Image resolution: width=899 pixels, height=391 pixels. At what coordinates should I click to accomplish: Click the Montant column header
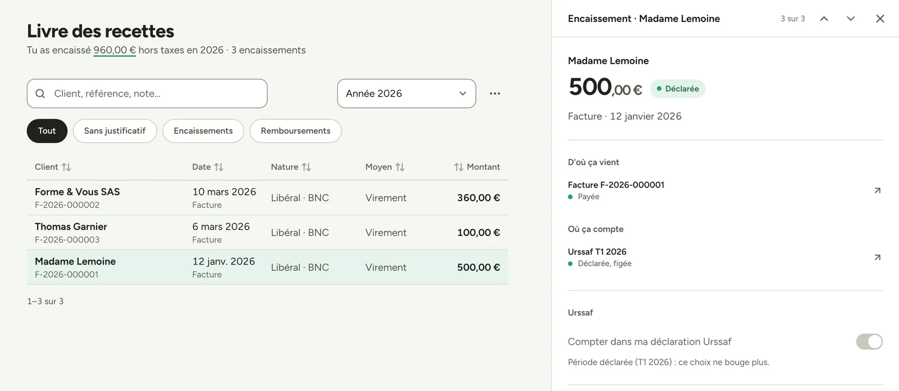pyautogui.click(x=483, y=167)
